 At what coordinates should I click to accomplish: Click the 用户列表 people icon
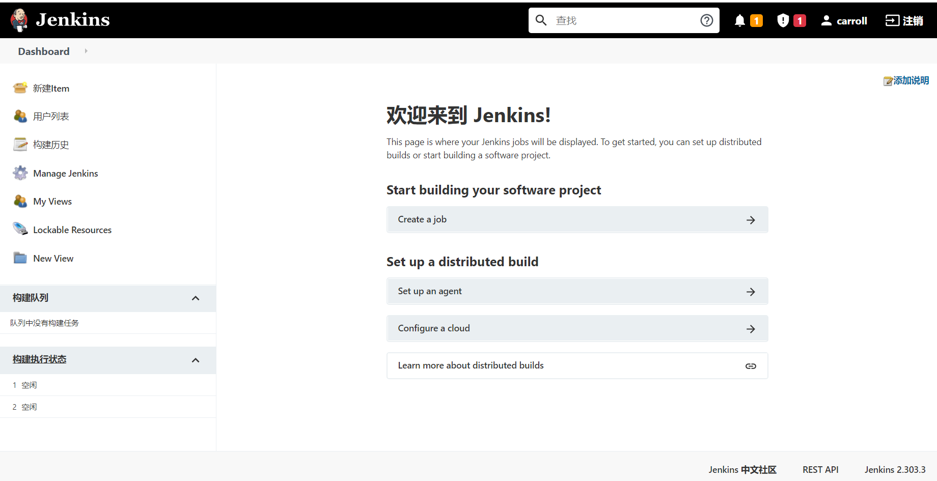pos(20,116)
